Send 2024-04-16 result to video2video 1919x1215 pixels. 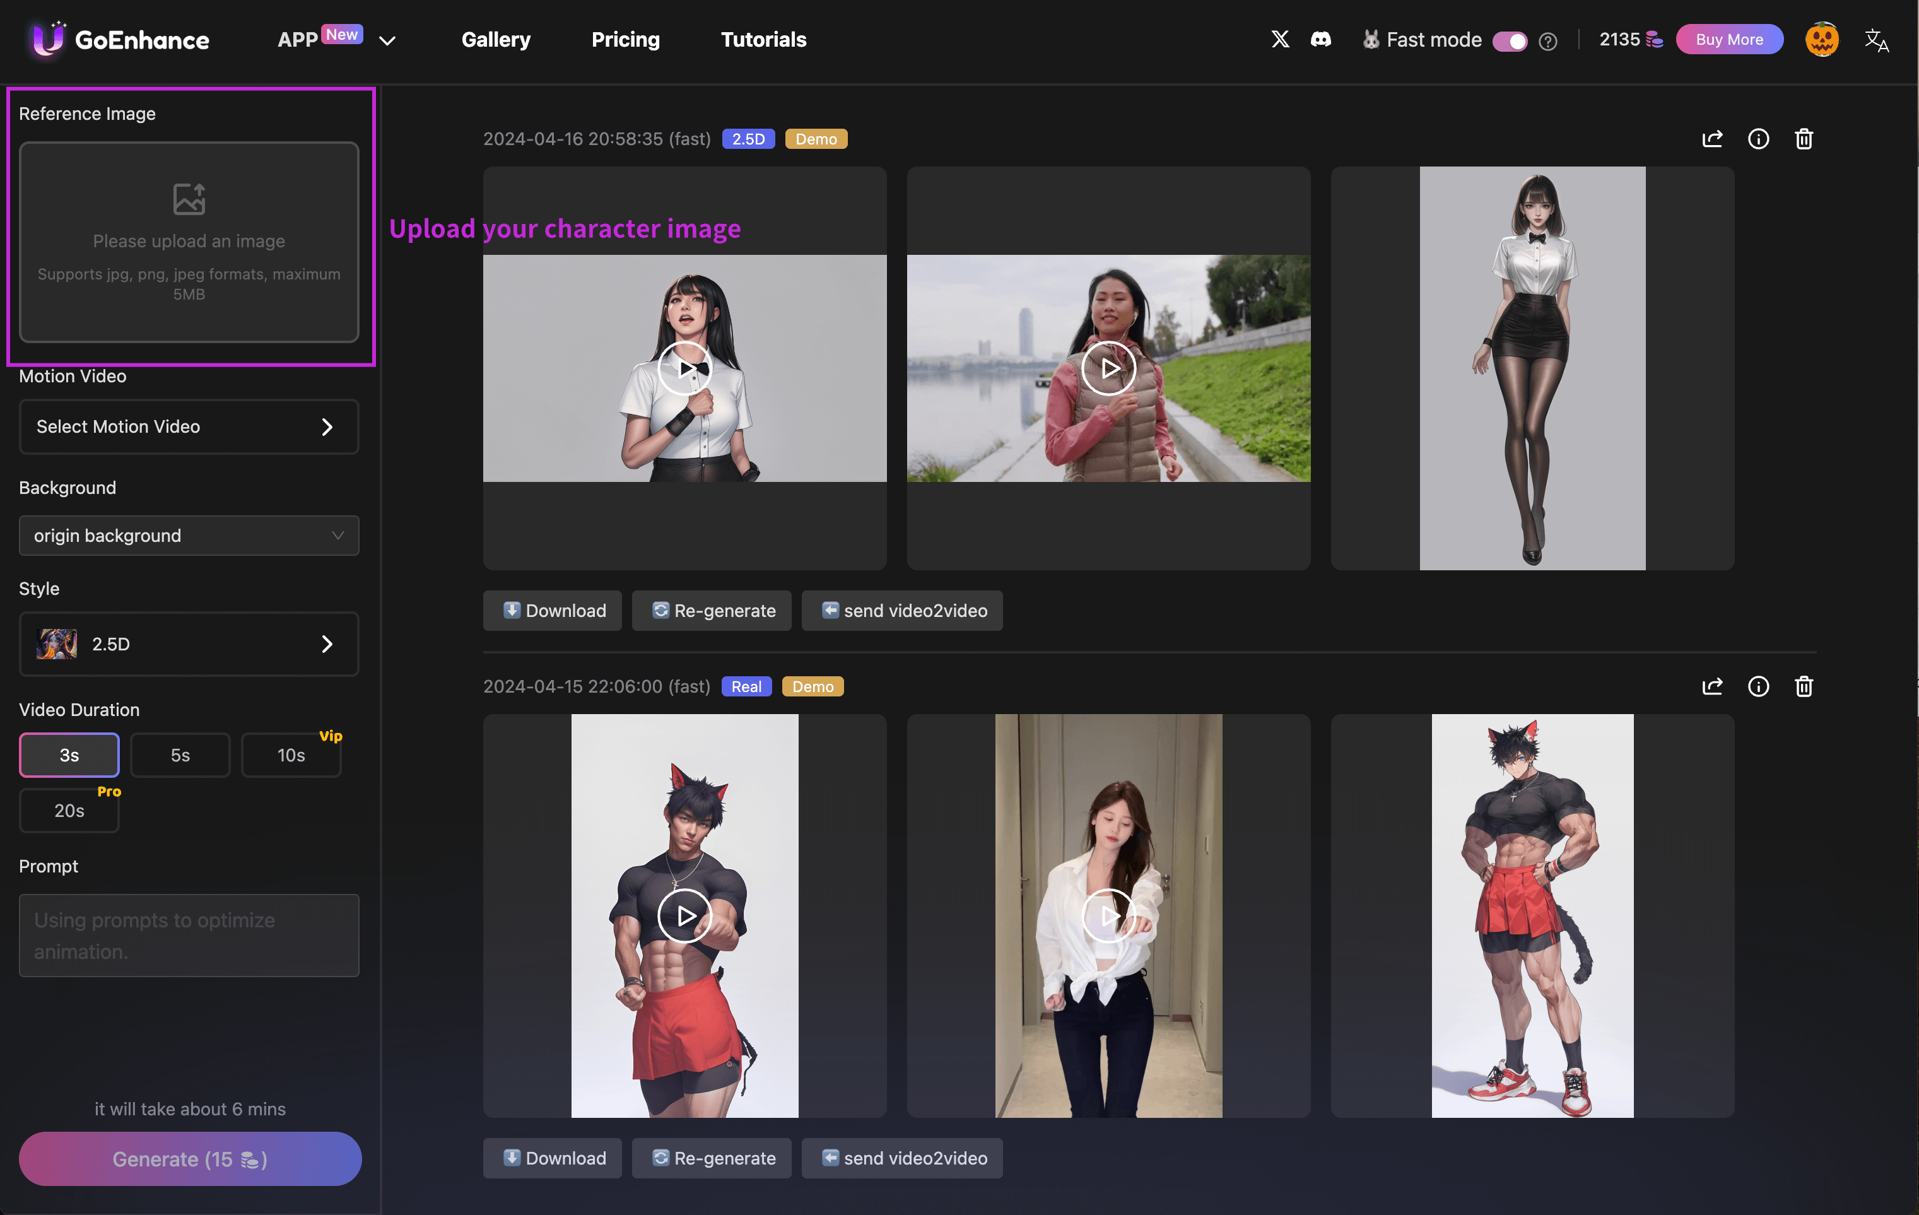coord(902,610)
